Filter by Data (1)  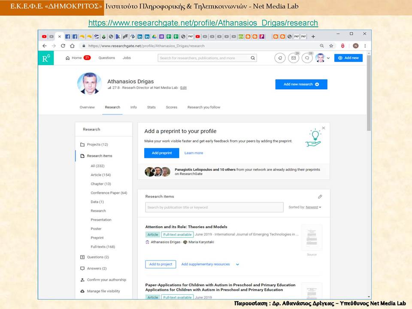(x=97, y=202)
